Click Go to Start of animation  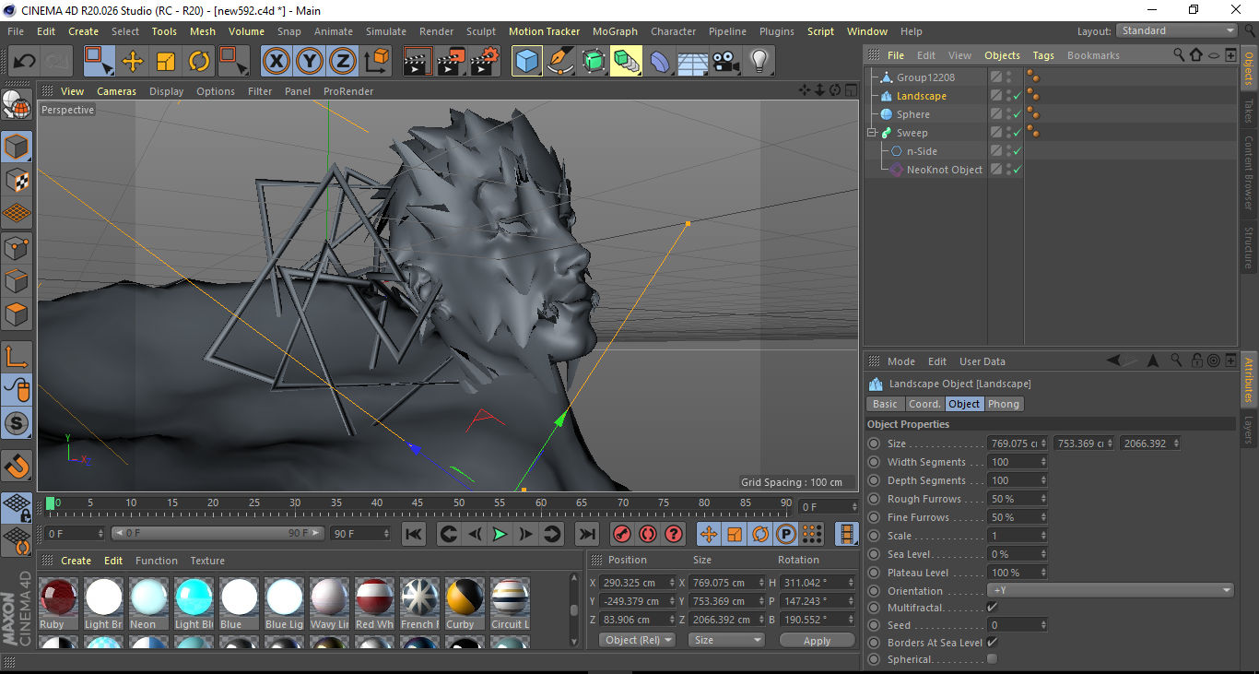click(x=414, y=534)
